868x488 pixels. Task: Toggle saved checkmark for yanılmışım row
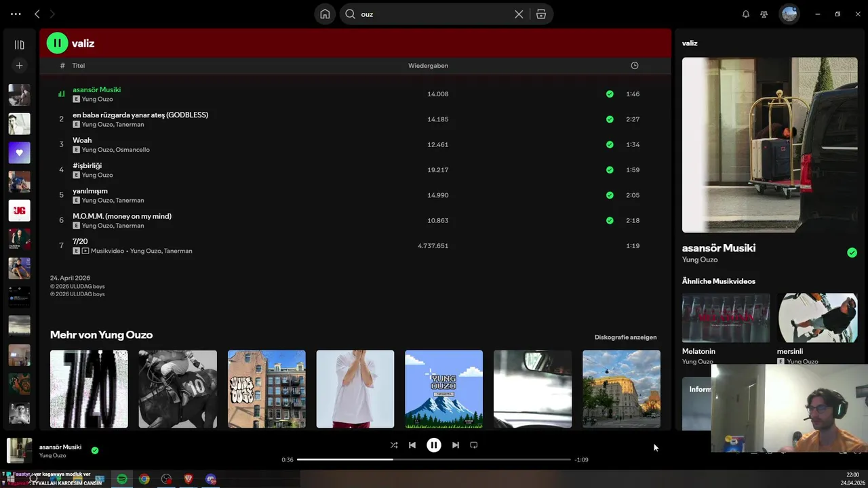pyautogui.click(x=610, y=195)
